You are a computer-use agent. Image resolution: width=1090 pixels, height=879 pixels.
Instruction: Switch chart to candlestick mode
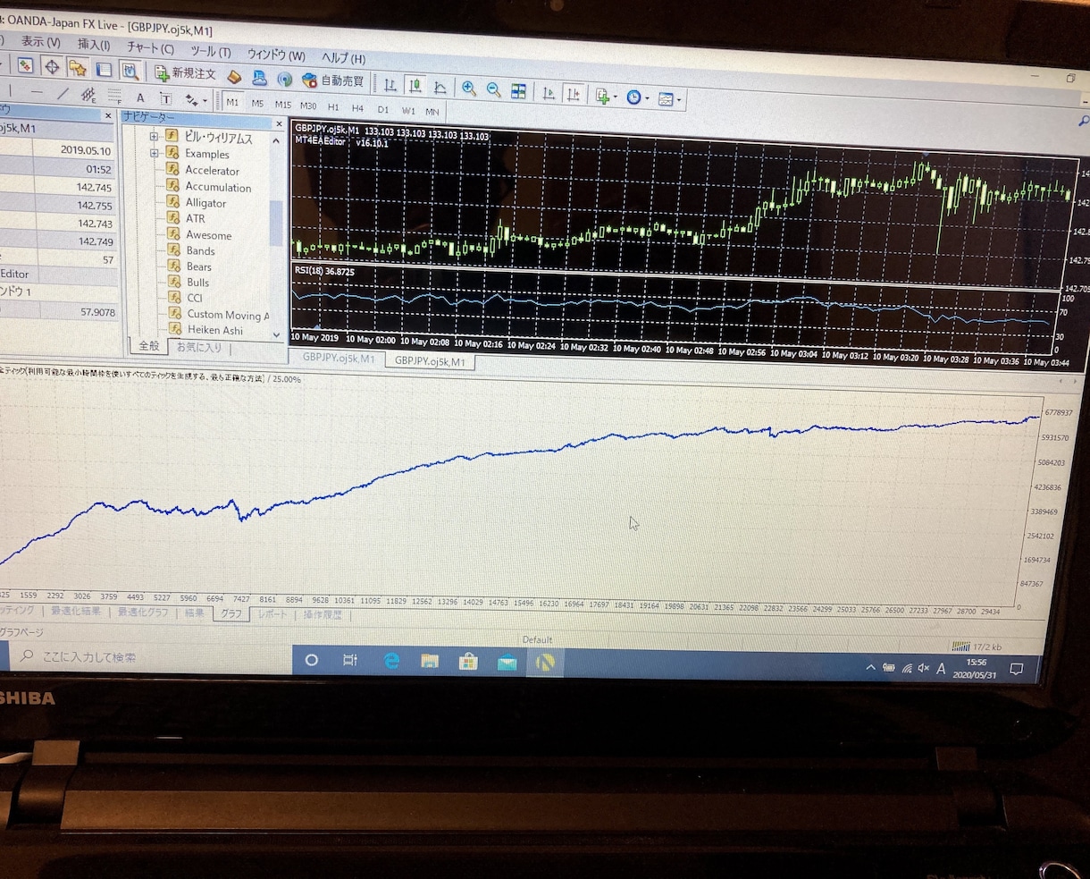pos(415,86)
